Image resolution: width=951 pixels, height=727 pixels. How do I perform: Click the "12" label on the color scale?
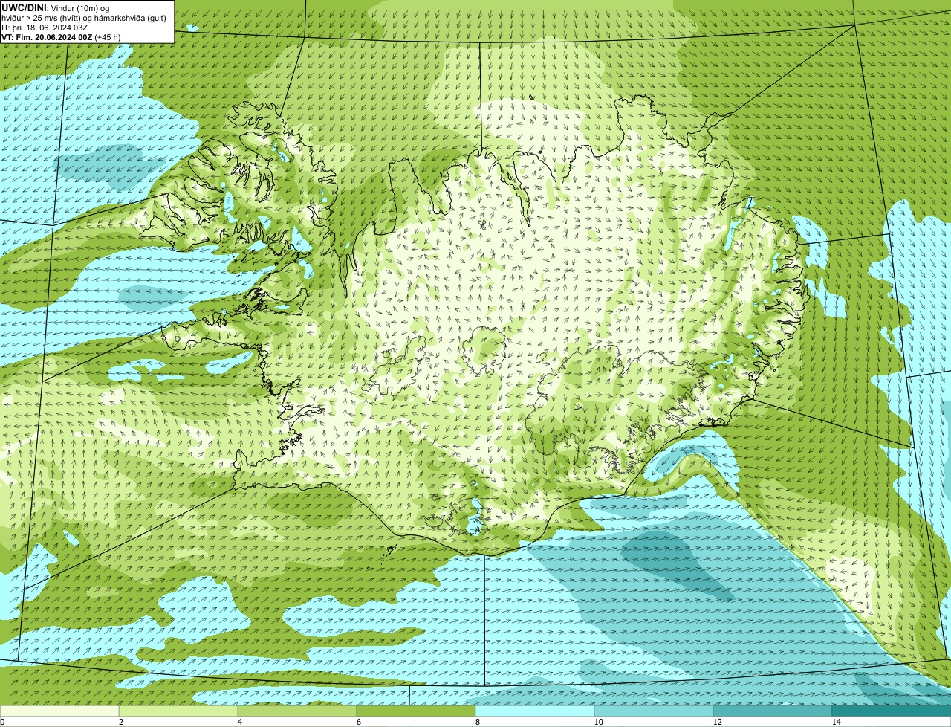pos(717,722)
